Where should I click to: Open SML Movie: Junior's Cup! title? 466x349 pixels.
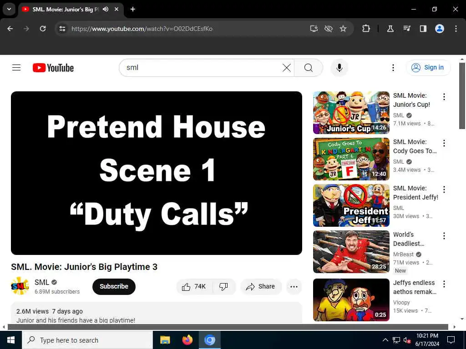pyautogui.click(x=411, y=100)
